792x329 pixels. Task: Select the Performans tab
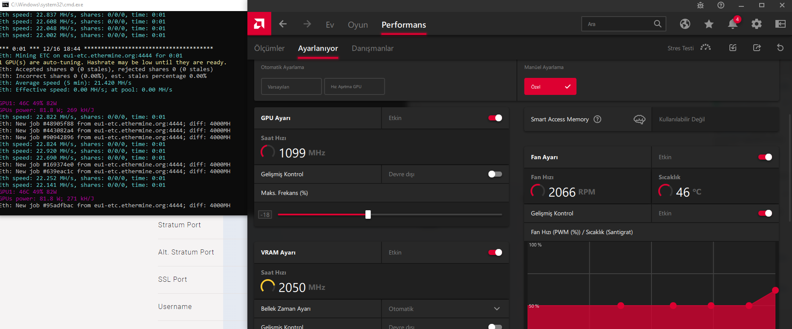pos(404,25)
